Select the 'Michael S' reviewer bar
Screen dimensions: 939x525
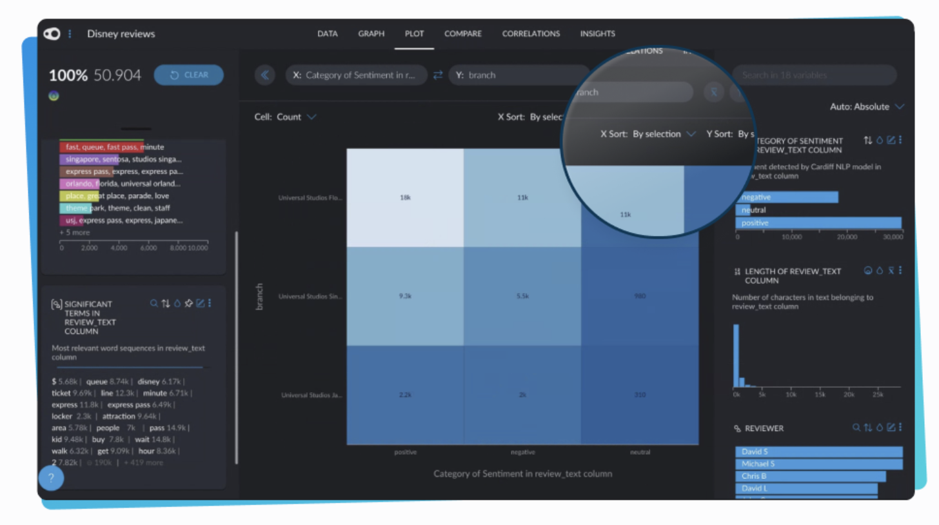(x=819, y=464)
